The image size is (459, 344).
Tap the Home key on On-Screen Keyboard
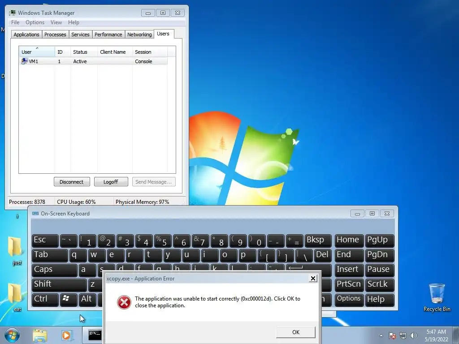point(349,241)
